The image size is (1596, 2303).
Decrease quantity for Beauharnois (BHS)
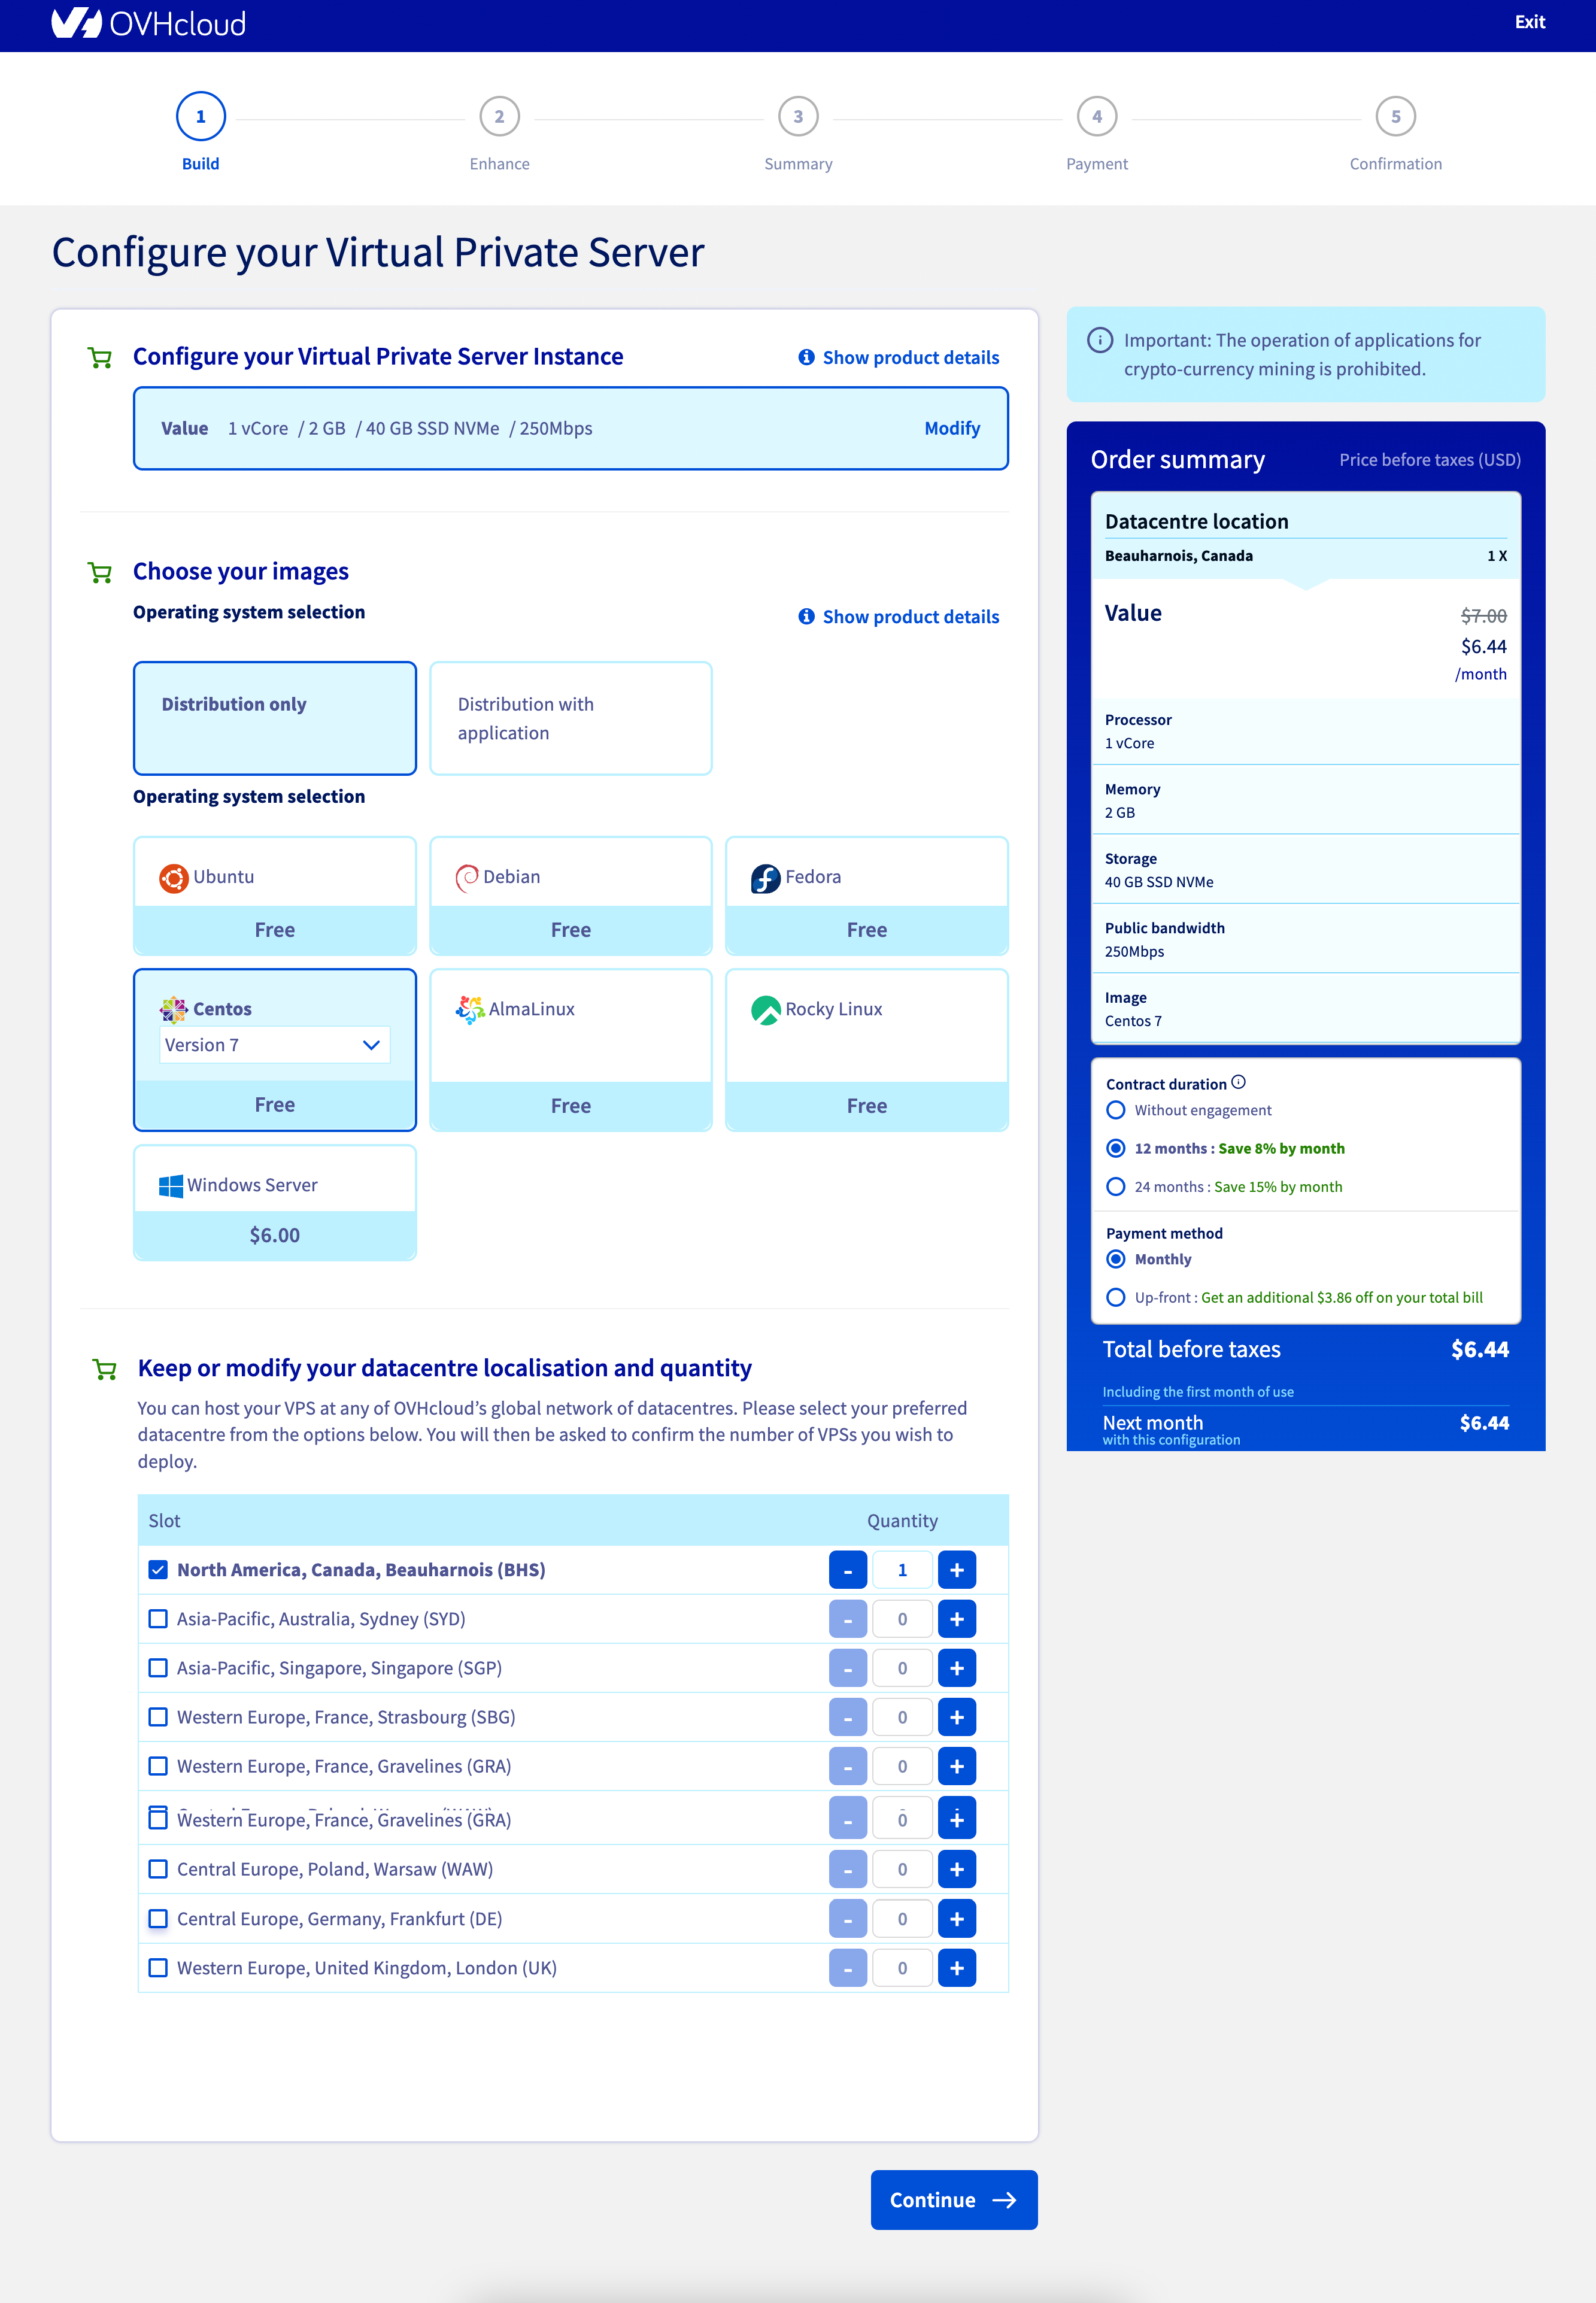(x=848, y=1570)
